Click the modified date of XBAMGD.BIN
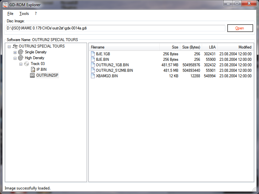Screen dimensions: 259x194 (236, 76)
